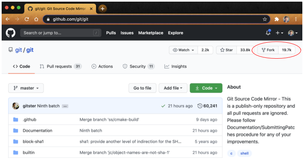Open commit history showing 60,241
Image resolution: width=304 pixels, height=160 pixels.
[207, 106]
